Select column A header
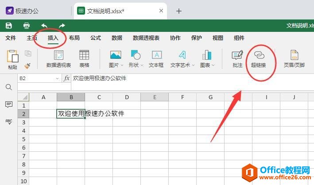This screenshot has width=314, height=185. click(x=43, y=97)
